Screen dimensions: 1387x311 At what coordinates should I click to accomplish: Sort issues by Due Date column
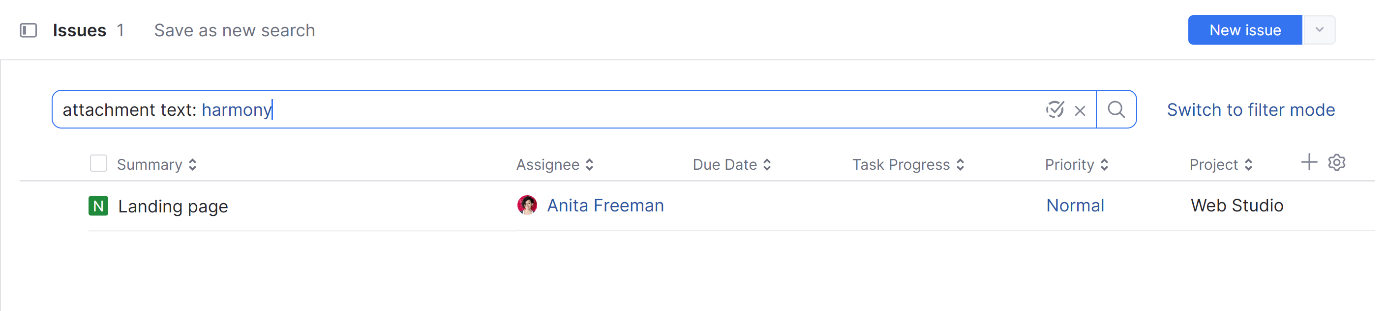pos(768,164)
